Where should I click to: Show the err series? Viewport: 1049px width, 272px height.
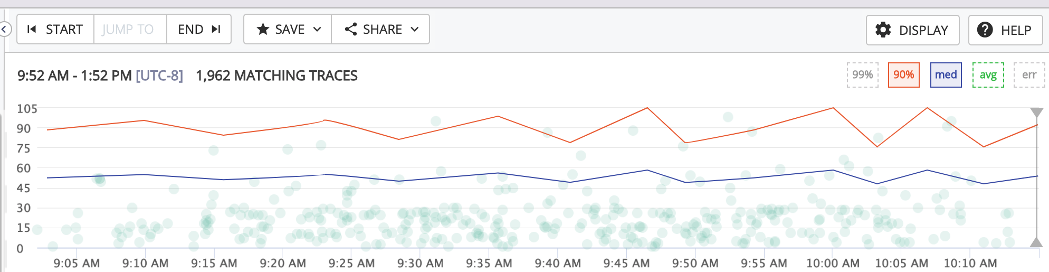tap(1029, 75)
